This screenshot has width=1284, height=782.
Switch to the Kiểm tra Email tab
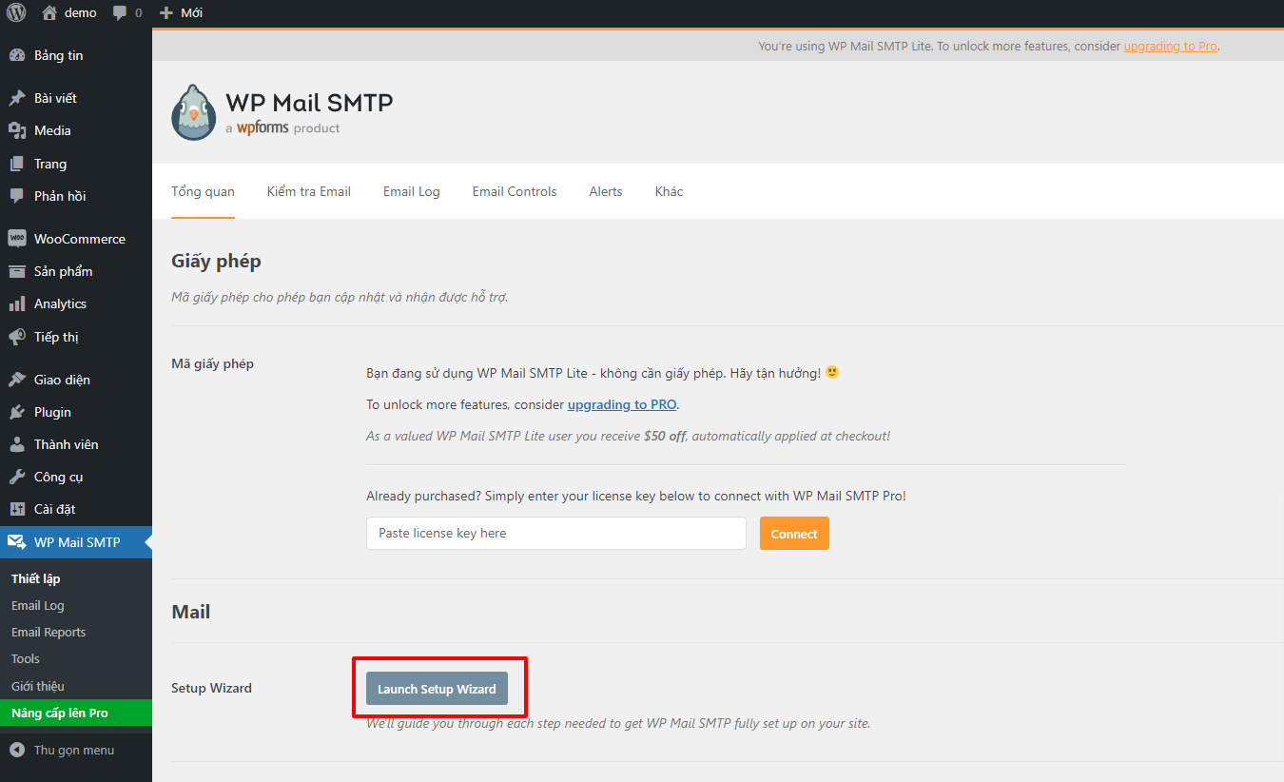click(309, 191)
